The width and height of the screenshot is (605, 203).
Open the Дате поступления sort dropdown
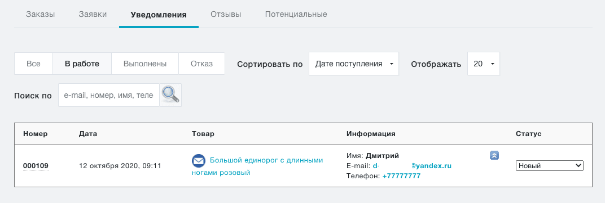tap(354, 64)
